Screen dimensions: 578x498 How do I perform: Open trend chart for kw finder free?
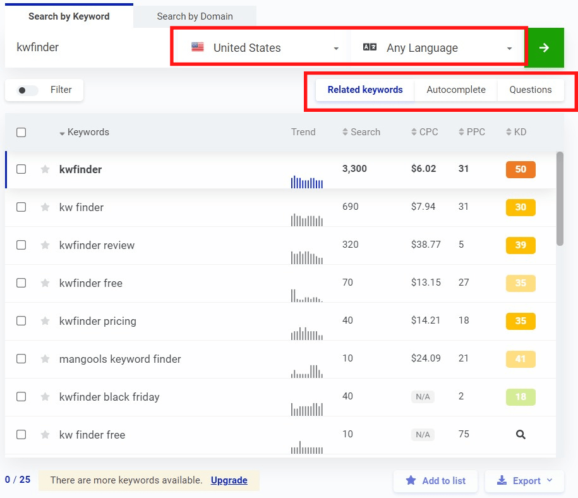[307, 447]
